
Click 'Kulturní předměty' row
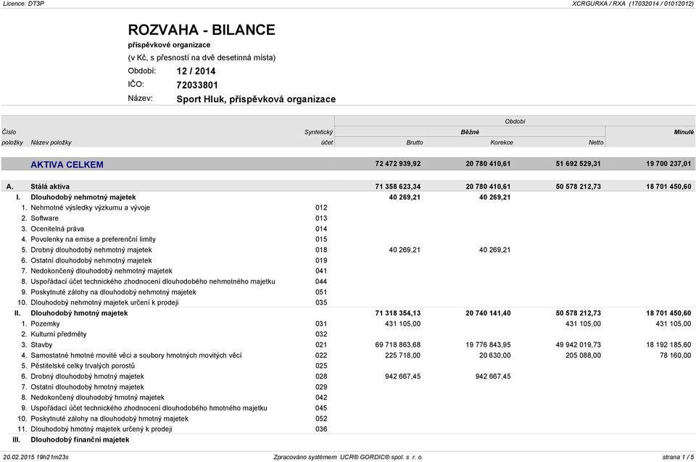coord(59,334)
